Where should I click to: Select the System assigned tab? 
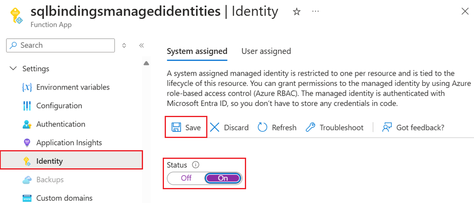(x=197, y=51)
